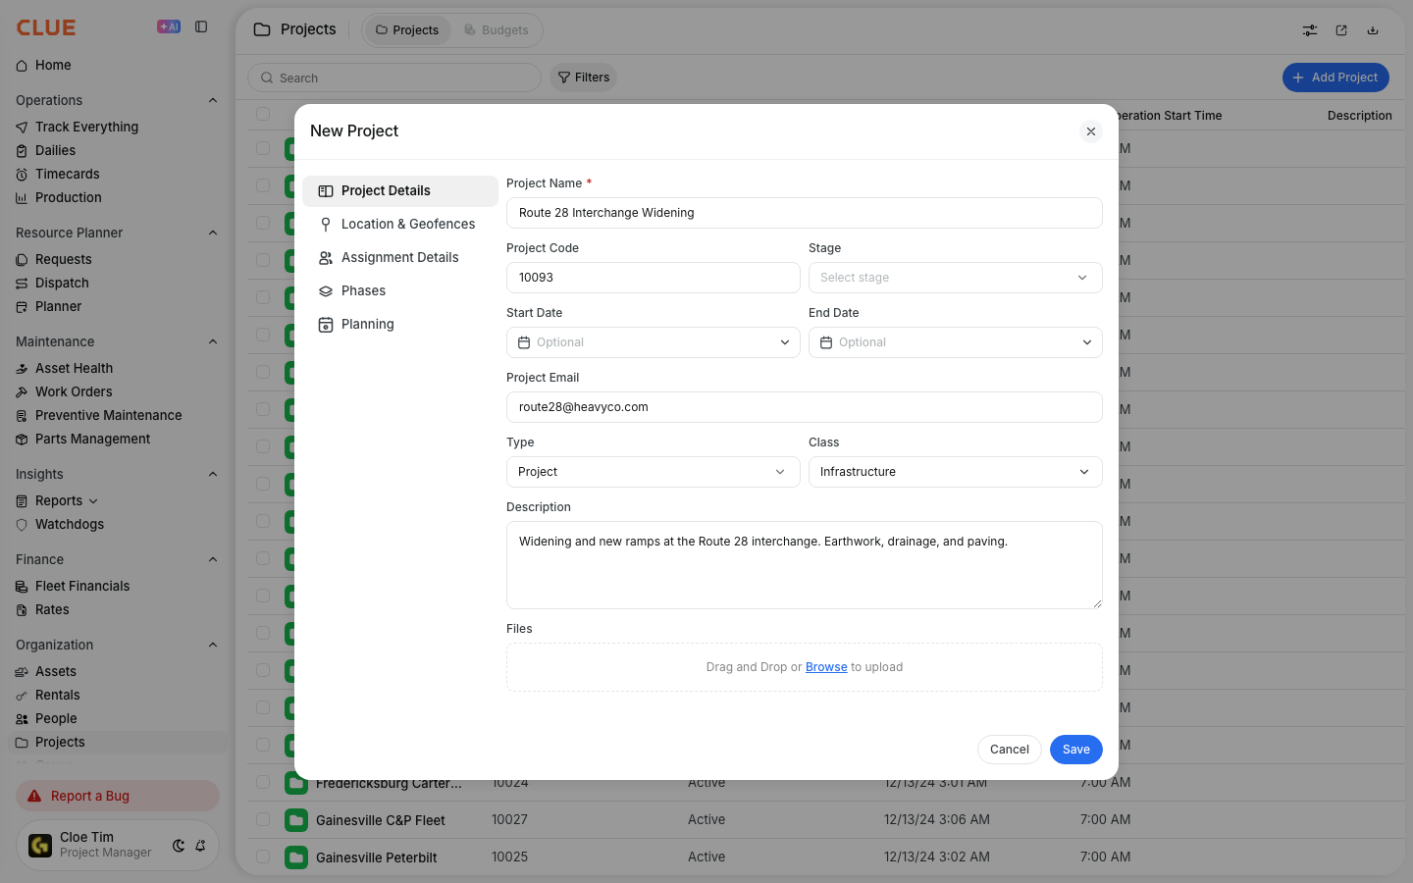The height and width of the screenshot is (883, 1413).
Task: Click the Gainesville Peterbilt folder icon
Action: coord(296,857)
